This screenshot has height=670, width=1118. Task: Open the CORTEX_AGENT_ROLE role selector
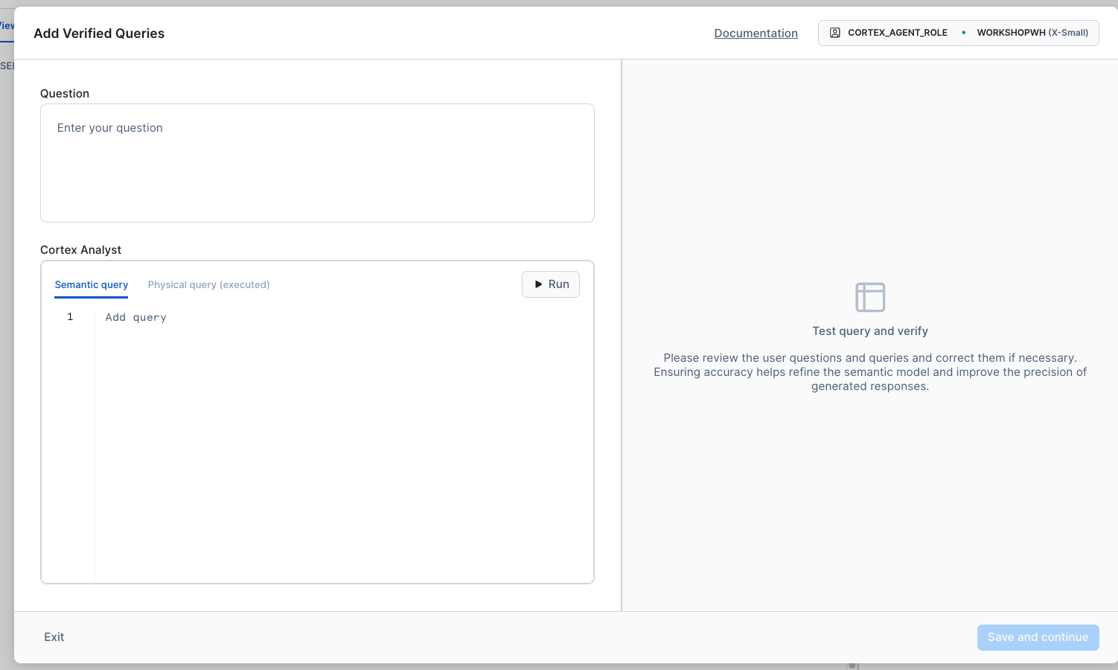click(x=897, y=33)
